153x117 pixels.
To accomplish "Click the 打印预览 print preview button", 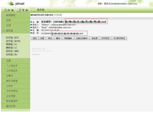I will (x=105, y=38).
